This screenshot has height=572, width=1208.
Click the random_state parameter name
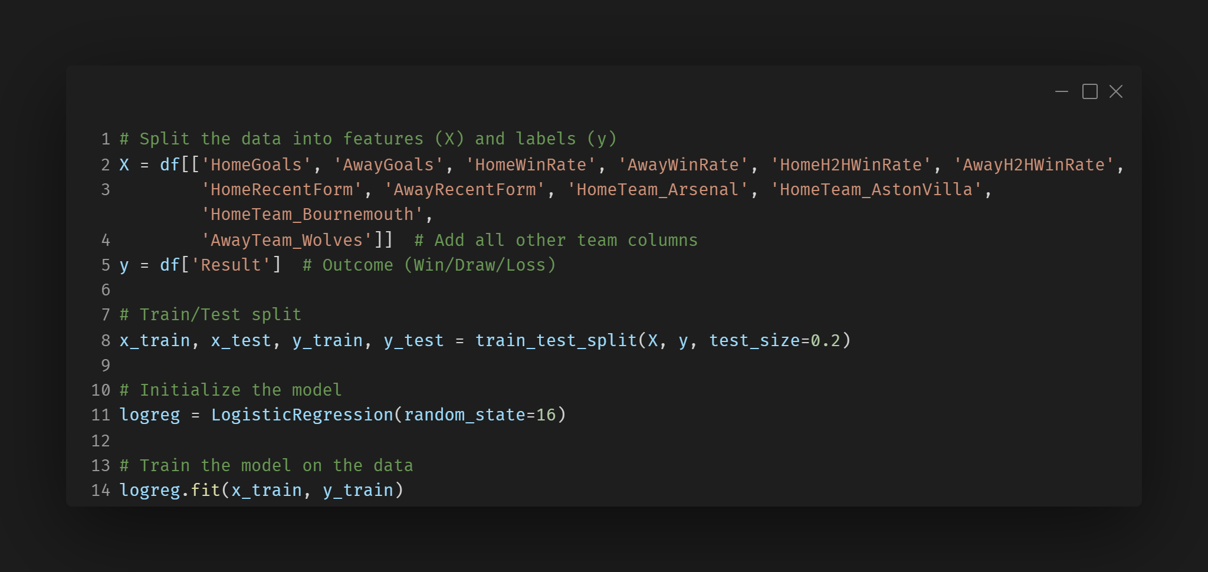pyautogui.click(x=464, y=415)
